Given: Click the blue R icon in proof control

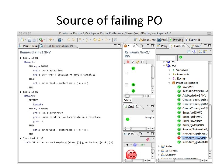Looking at the screenshot, I should [x=135, y=145].
